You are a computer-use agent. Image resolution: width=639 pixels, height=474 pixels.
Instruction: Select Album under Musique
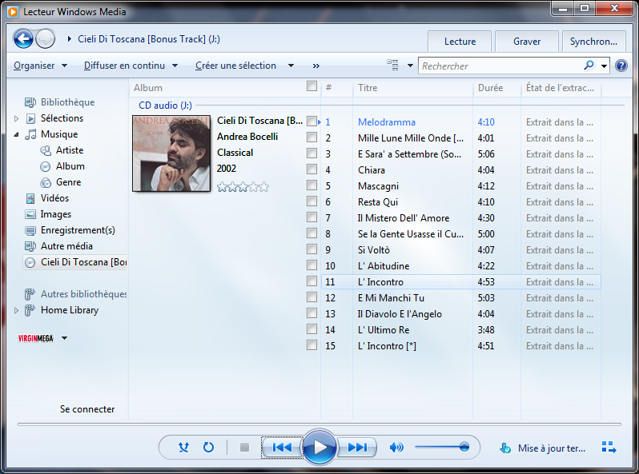(x=70, y=166)
